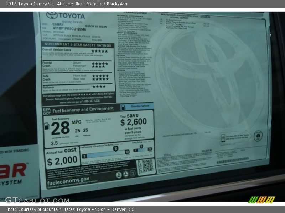
Task: Click the city MPG value 25
Action: [x=77, y=131]
